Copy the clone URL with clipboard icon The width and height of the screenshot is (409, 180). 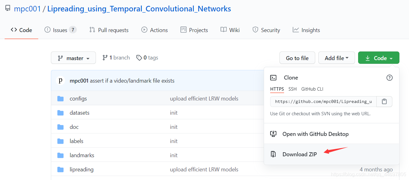(x=384, y=101)
